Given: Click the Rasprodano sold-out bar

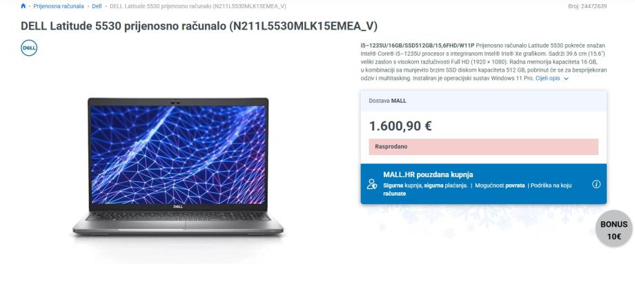Looking at the screenshot, I should 484,147.
